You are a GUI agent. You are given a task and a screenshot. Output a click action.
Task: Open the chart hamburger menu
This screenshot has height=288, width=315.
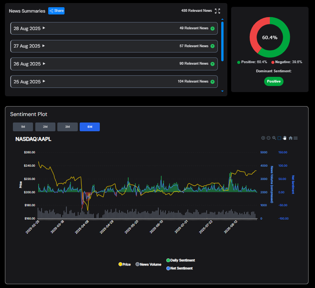tap(296, 138)
